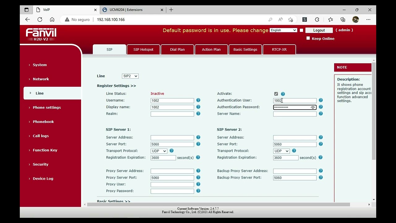Open SIP Server 2 Transport Protocol dropdown
Image resolution: width=396 pixels, height=223 pixels.
[x=281, y=151]
